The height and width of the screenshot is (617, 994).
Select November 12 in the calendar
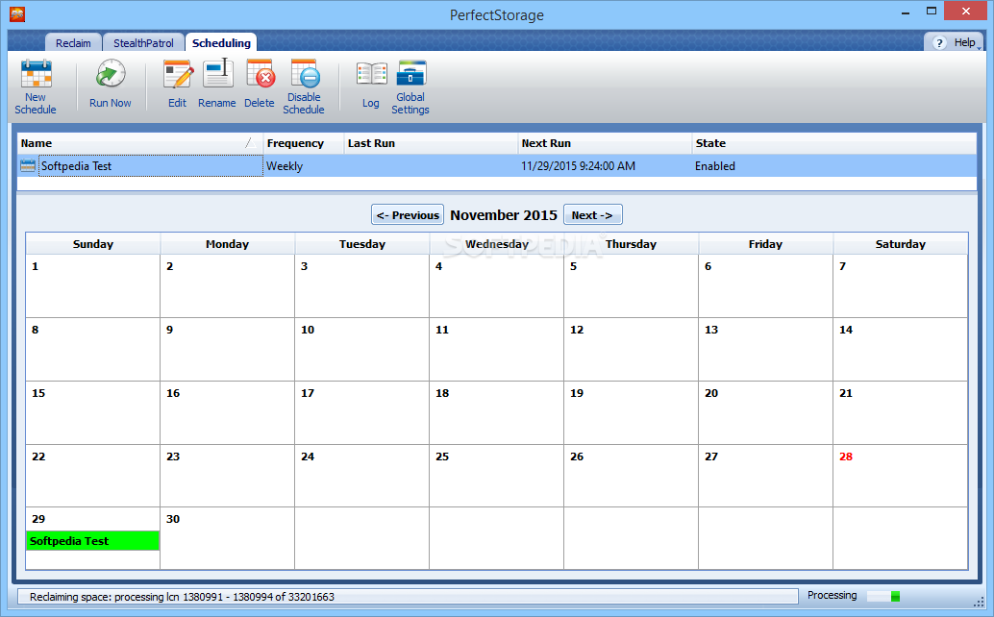tap(631, 349)
